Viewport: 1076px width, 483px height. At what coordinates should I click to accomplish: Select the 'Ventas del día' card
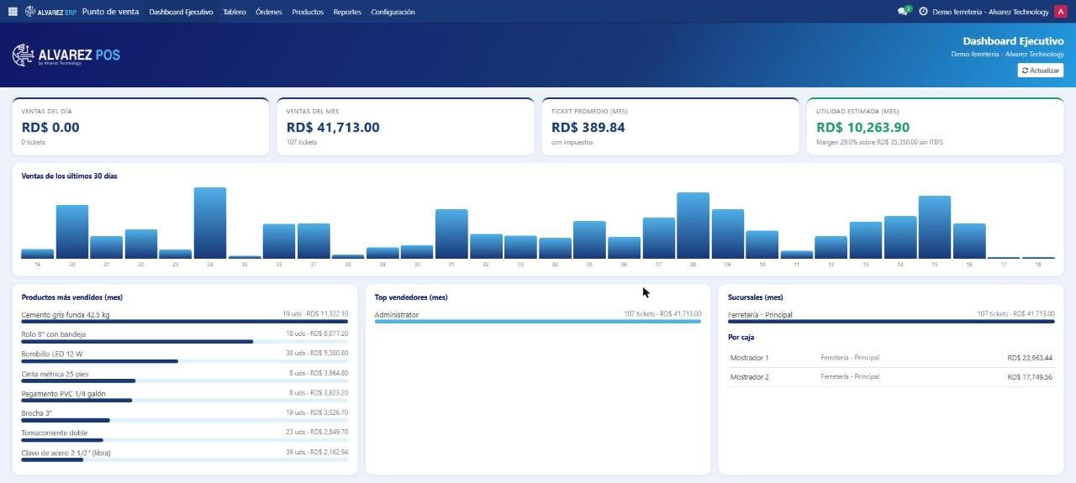click(140, 127)
